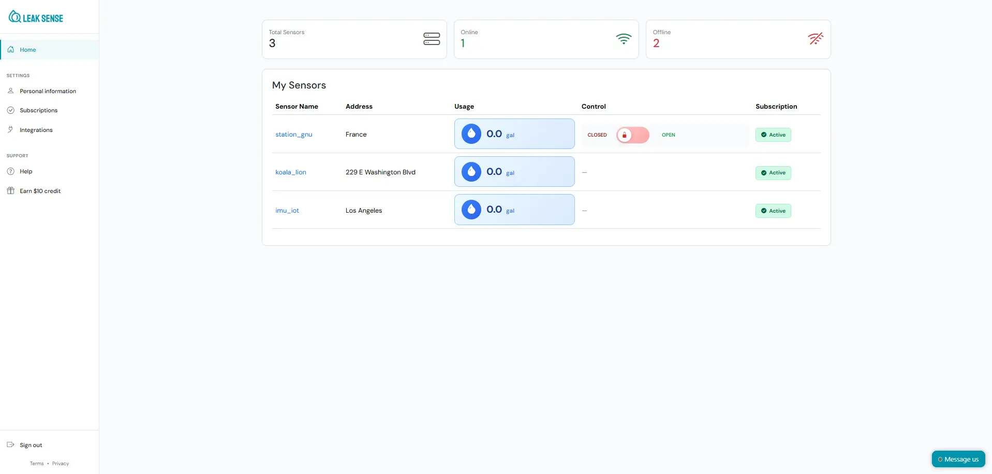Click the sensor icon on the Total Sensors card
Viewport: 992px width, 474px height.
click(432, 39)
